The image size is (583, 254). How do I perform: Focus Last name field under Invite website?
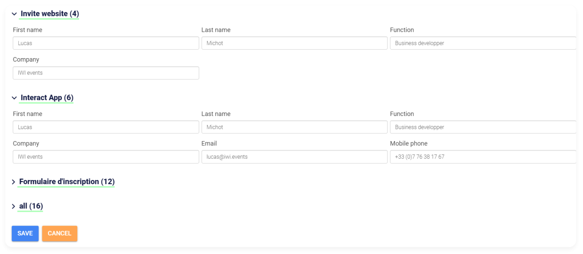coord(294,43)
